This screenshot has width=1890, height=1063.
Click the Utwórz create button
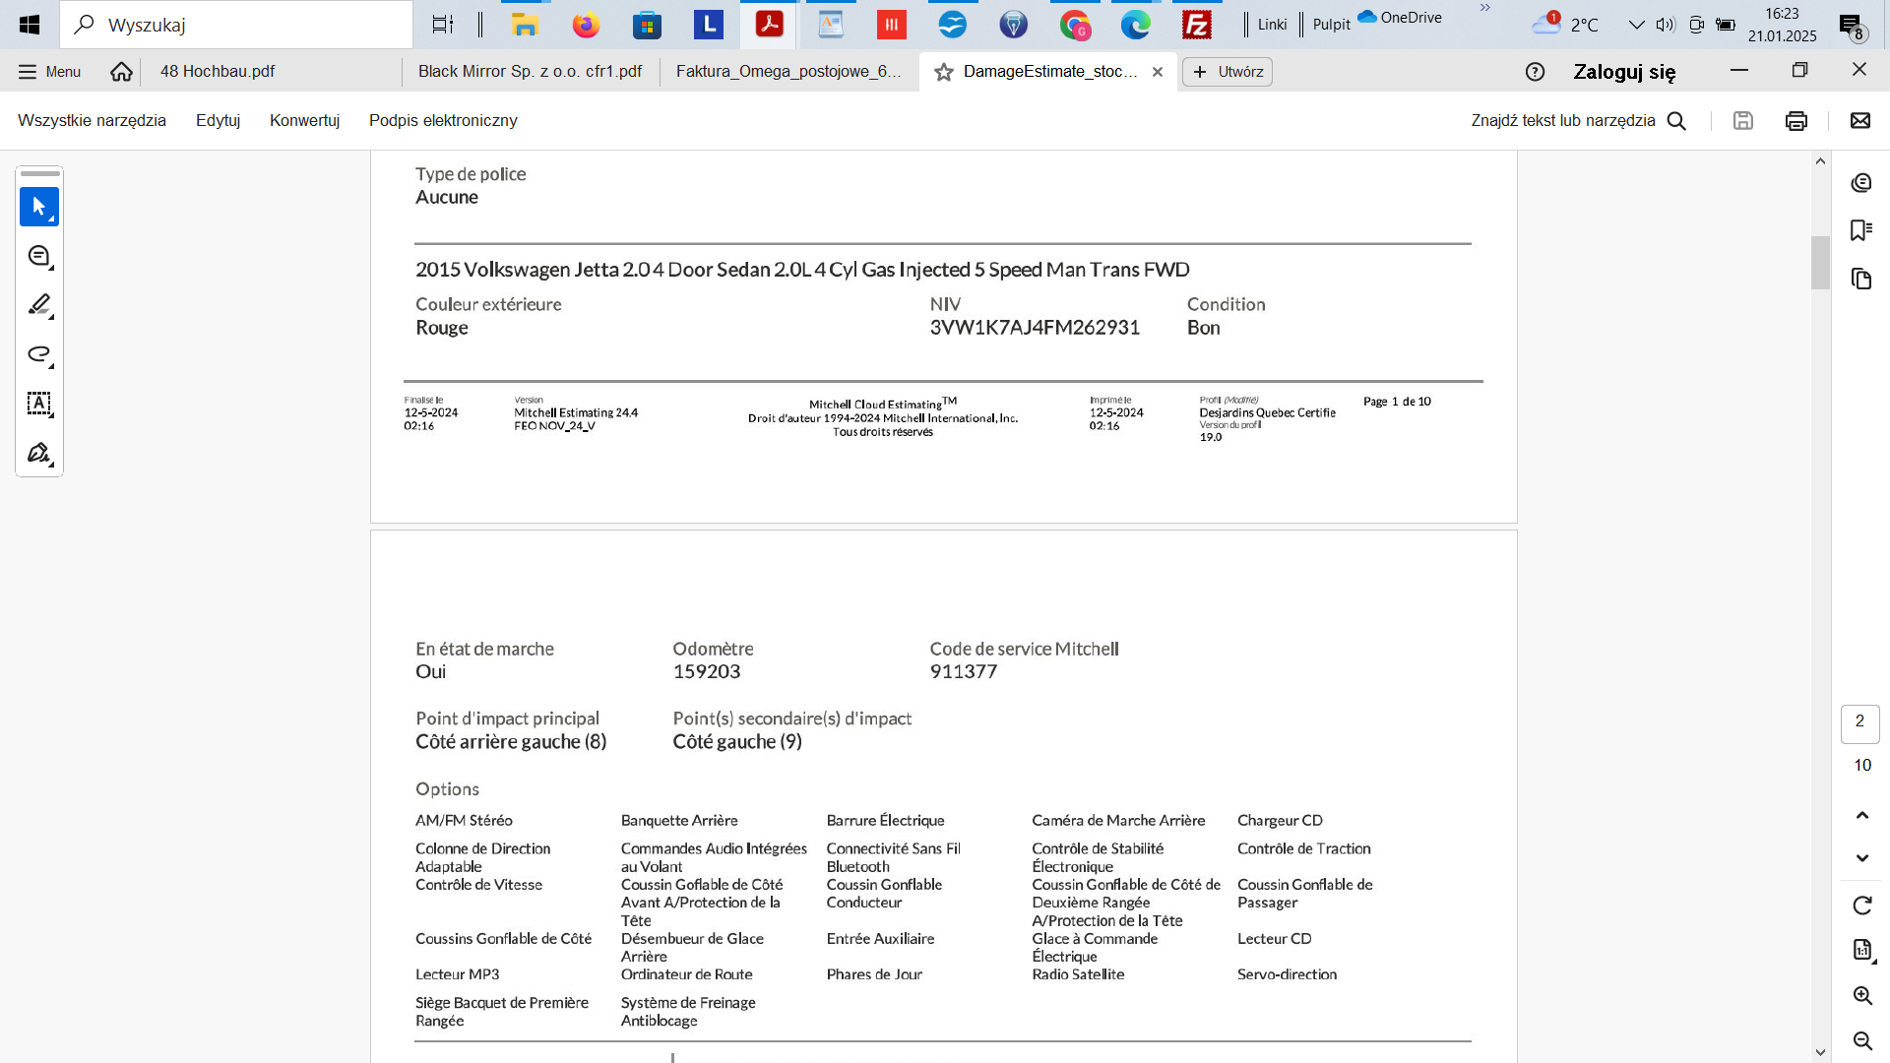coord(1228,72)
